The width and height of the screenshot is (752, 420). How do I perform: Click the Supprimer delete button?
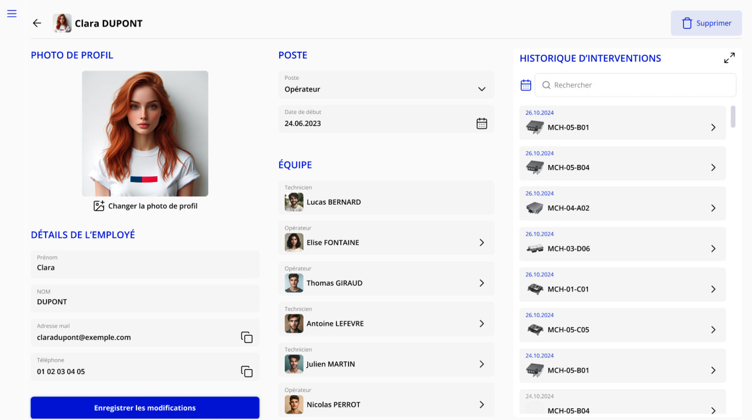[x=706, y=23]
